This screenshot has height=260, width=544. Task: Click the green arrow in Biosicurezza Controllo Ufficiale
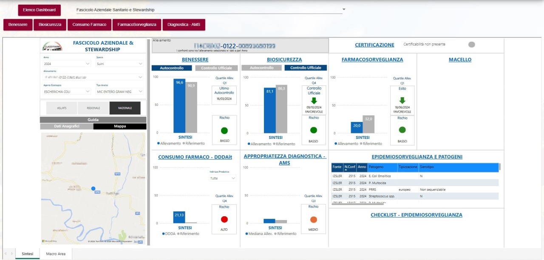(314, 101)
